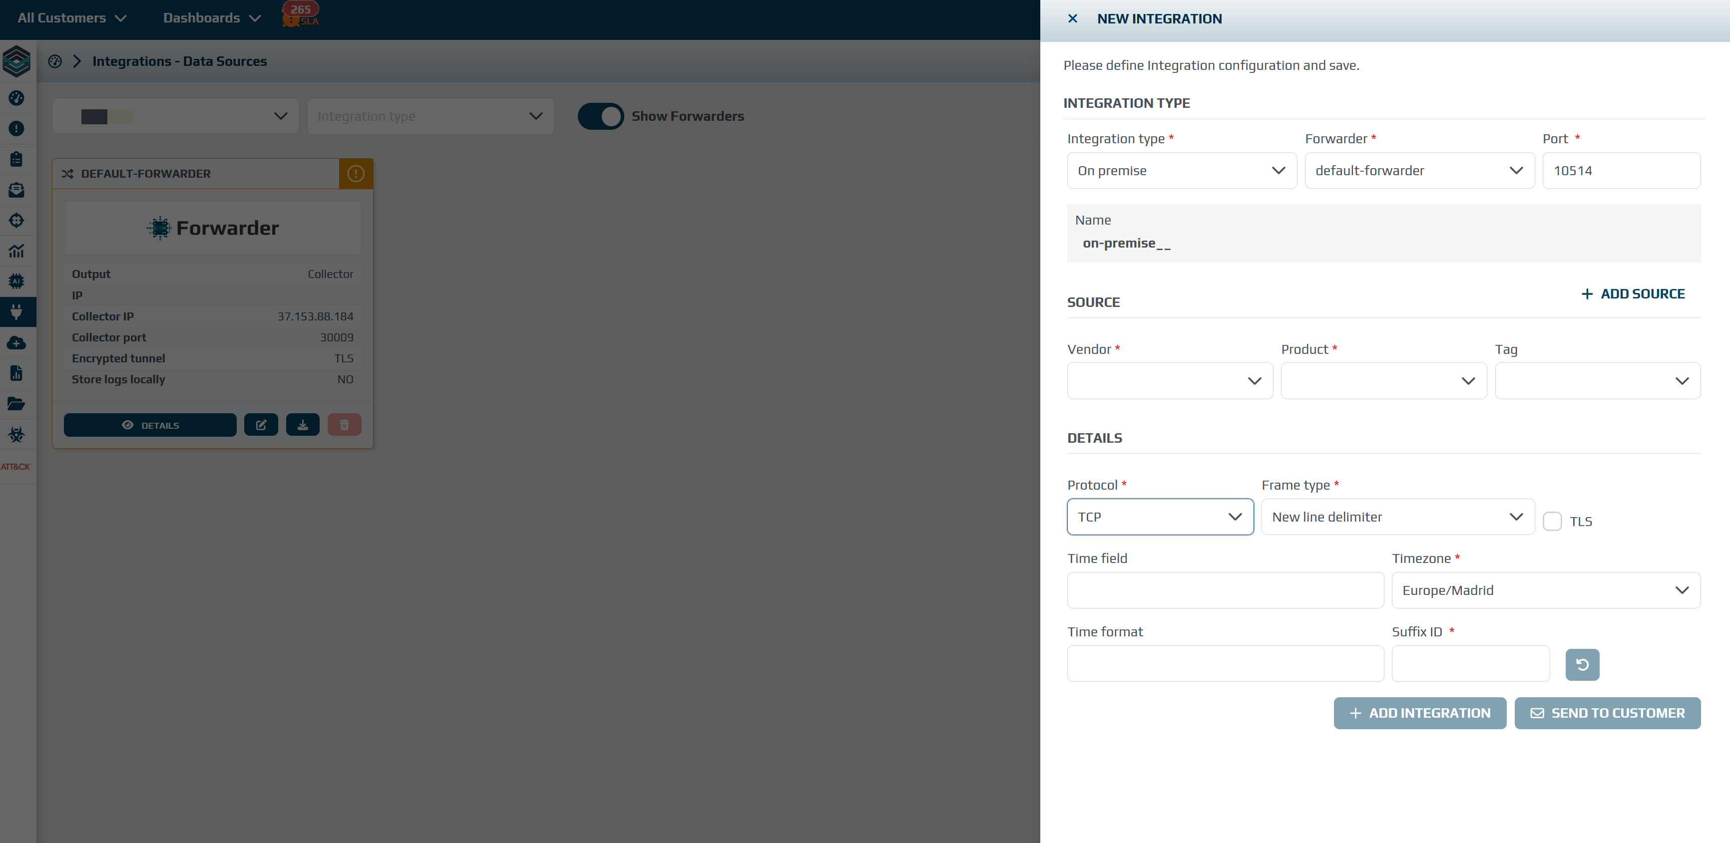Viewport: 1730px width, 843px height.
Task: Delete the forwarder with the trash icon
Action: [x=345, y=424]
